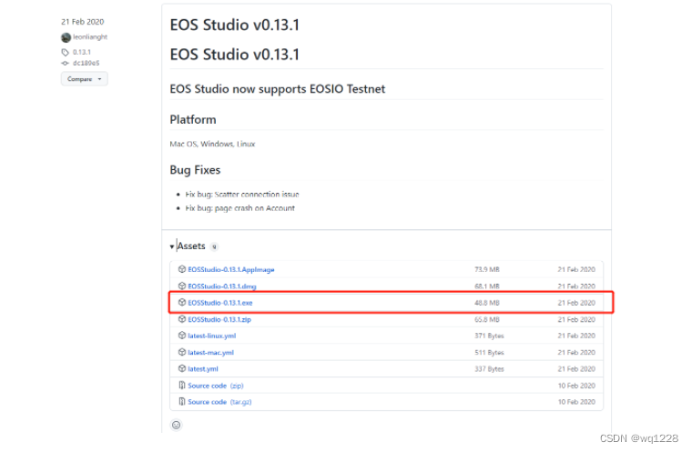This screenshot has width=692, height=452.
Task: Click the 21 Feb 2020 release date
Action: (x=83, y=22)
